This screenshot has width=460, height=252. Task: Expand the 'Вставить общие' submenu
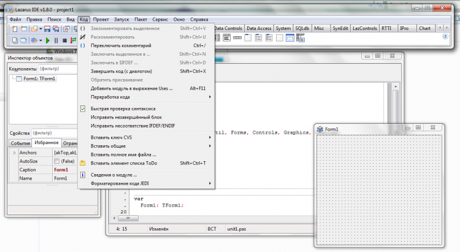coord(210,146)
